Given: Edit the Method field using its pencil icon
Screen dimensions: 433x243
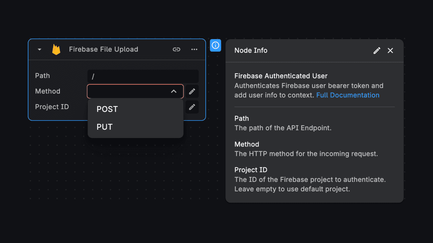Looking at the screenshot, I should [192, 91].
